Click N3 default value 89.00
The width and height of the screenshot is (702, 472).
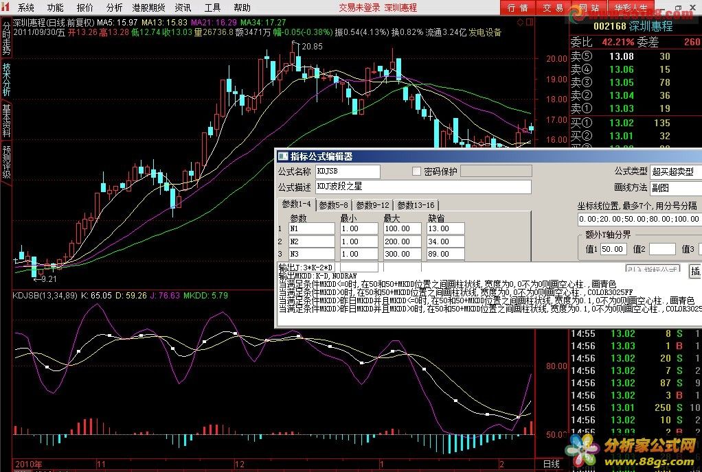(446, 254)
